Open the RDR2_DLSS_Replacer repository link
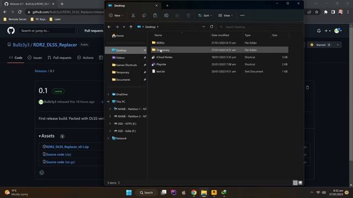This screenshot has width=353, height=198. 55,45
